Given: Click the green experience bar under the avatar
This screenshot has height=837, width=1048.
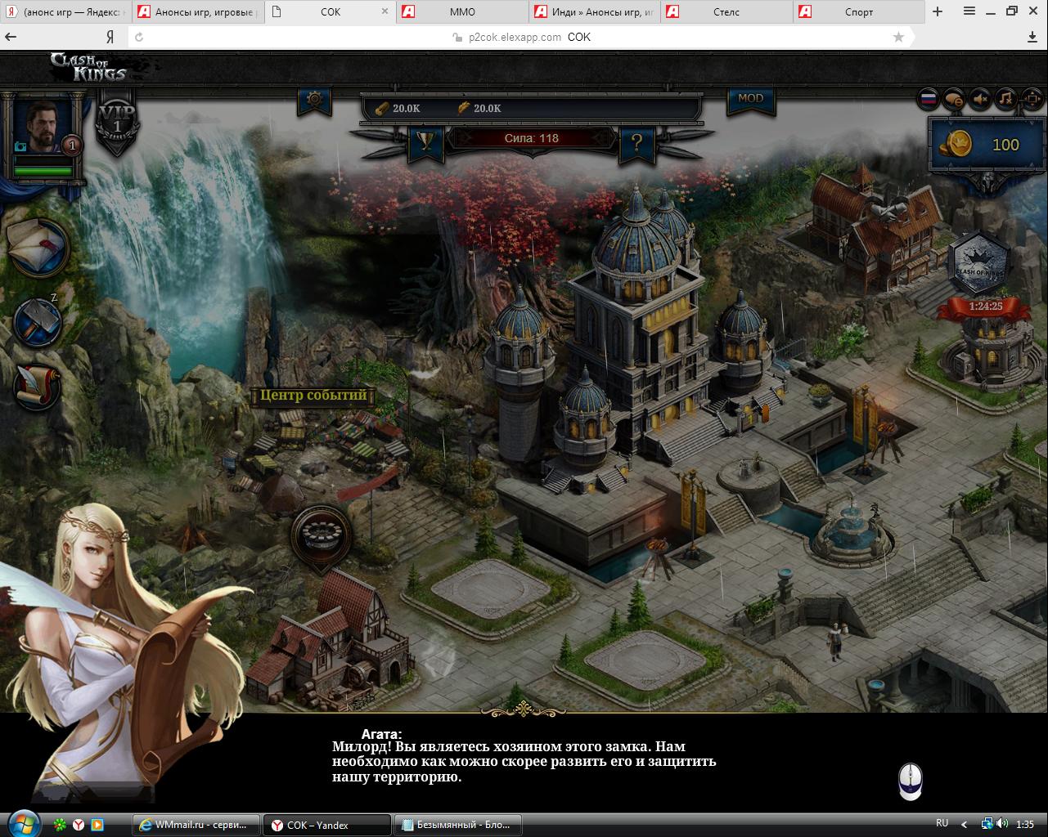Looking at the screenshot, I should coord(43,172).
